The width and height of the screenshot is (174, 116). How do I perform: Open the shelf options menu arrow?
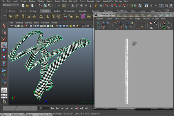[4, 18]
